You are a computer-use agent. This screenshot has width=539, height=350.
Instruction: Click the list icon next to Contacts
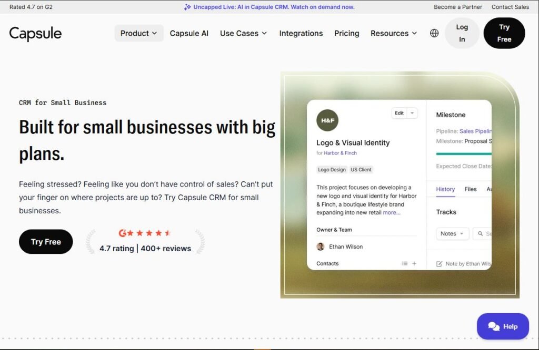click(404, 263)
